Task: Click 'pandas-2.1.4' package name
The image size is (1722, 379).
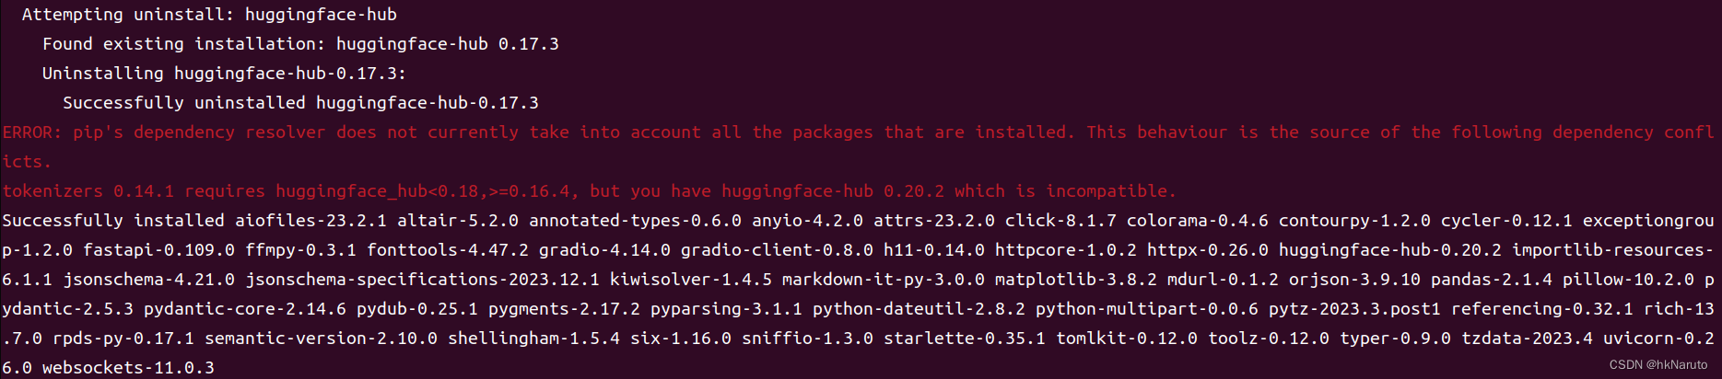Action: point(1491,280)
